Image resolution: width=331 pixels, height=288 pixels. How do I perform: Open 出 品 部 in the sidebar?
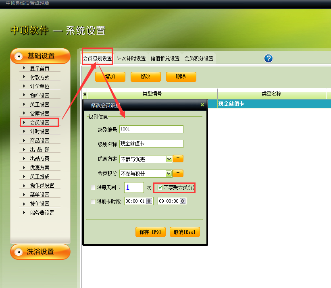(x=40, y=149)
